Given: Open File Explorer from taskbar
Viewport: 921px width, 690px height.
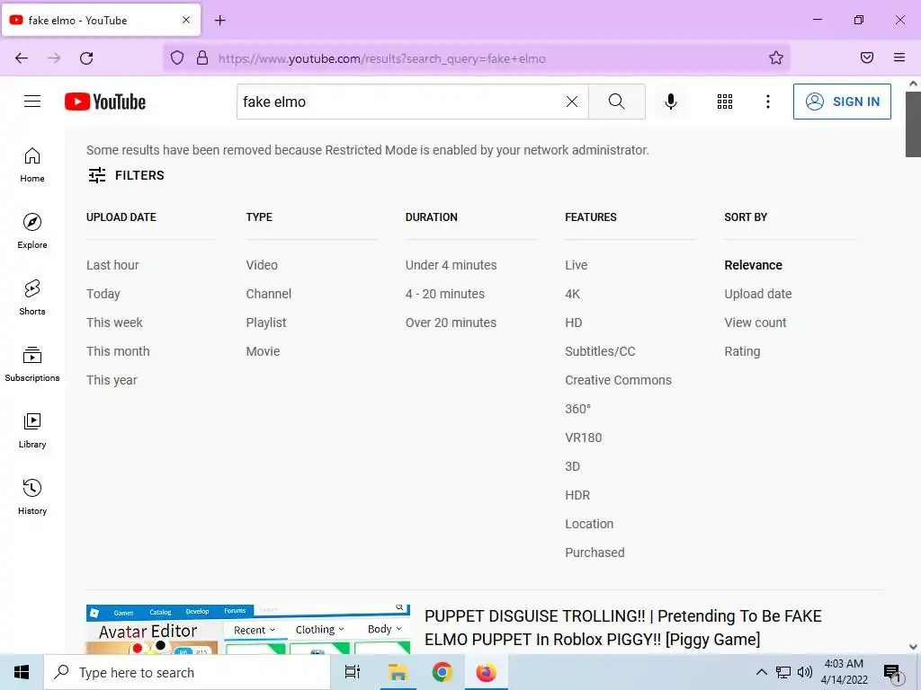Looking at the screenshot, I should [398, 672].
